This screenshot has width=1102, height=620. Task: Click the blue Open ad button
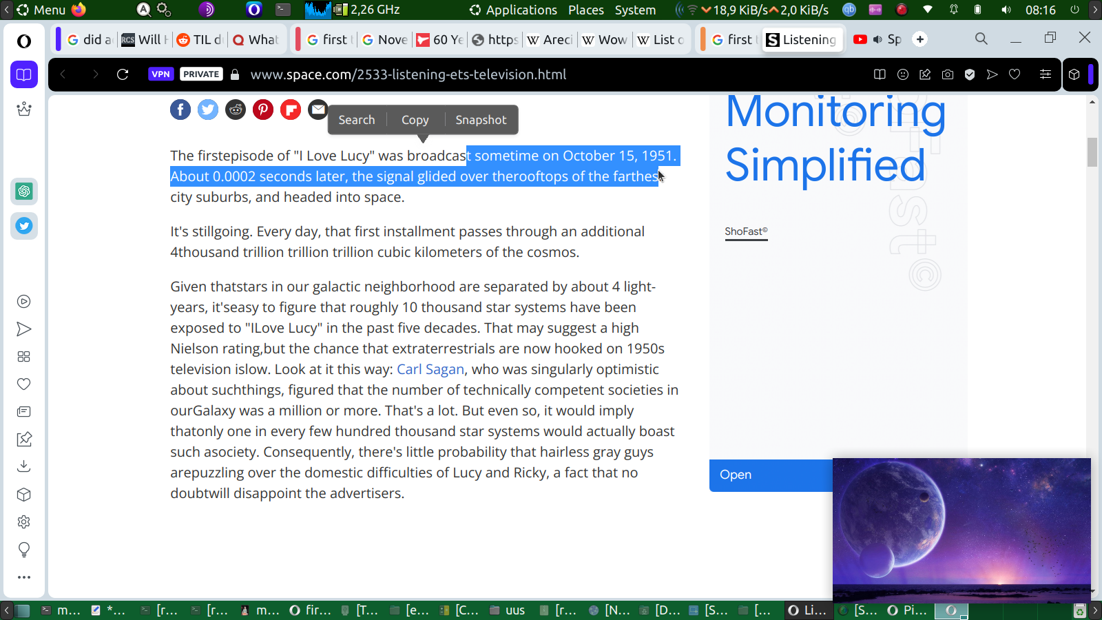point(771,475)
